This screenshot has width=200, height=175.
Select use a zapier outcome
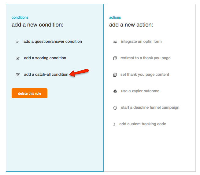coord(140,91)
